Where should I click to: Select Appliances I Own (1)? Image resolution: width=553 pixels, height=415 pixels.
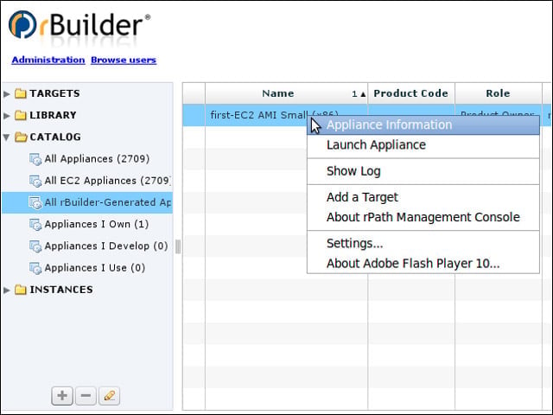[97, 224]
